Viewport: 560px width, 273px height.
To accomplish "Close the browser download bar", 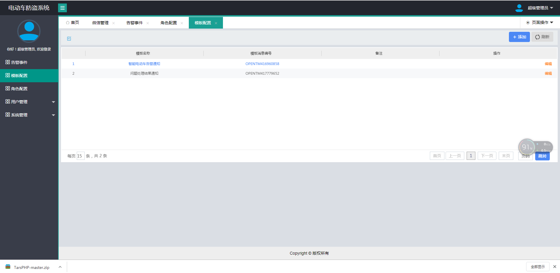I will [555, 267].
